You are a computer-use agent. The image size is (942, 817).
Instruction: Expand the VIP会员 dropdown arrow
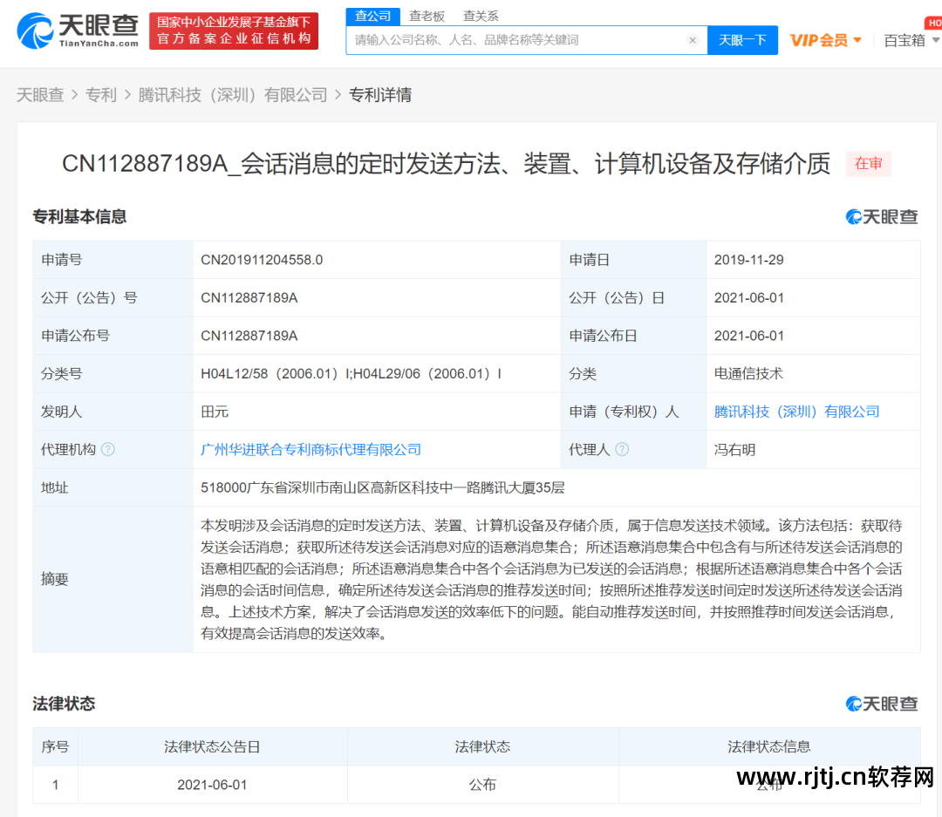click(857, 40)
